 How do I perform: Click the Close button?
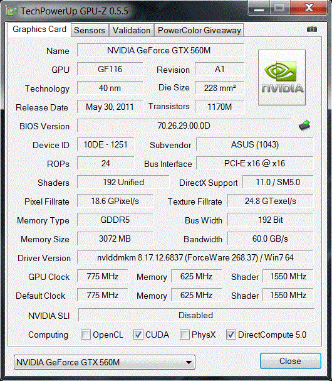(x=290, y=361)
